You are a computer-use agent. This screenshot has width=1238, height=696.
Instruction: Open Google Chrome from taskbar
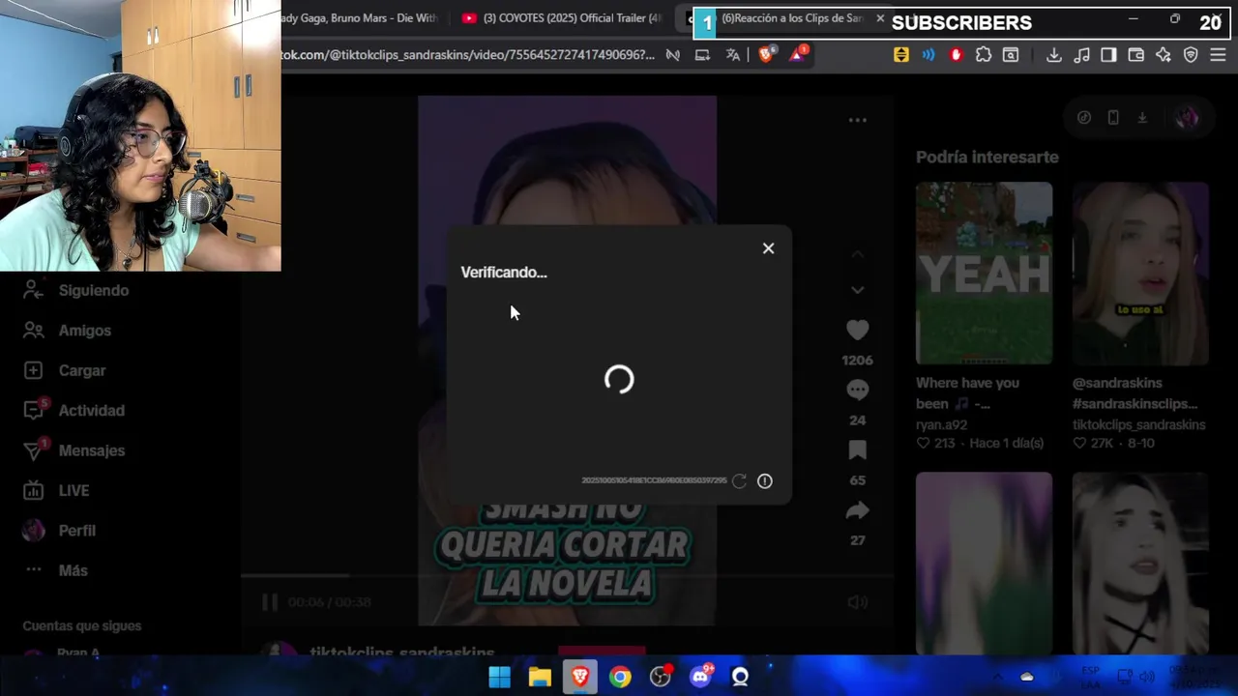coord(620,677)
